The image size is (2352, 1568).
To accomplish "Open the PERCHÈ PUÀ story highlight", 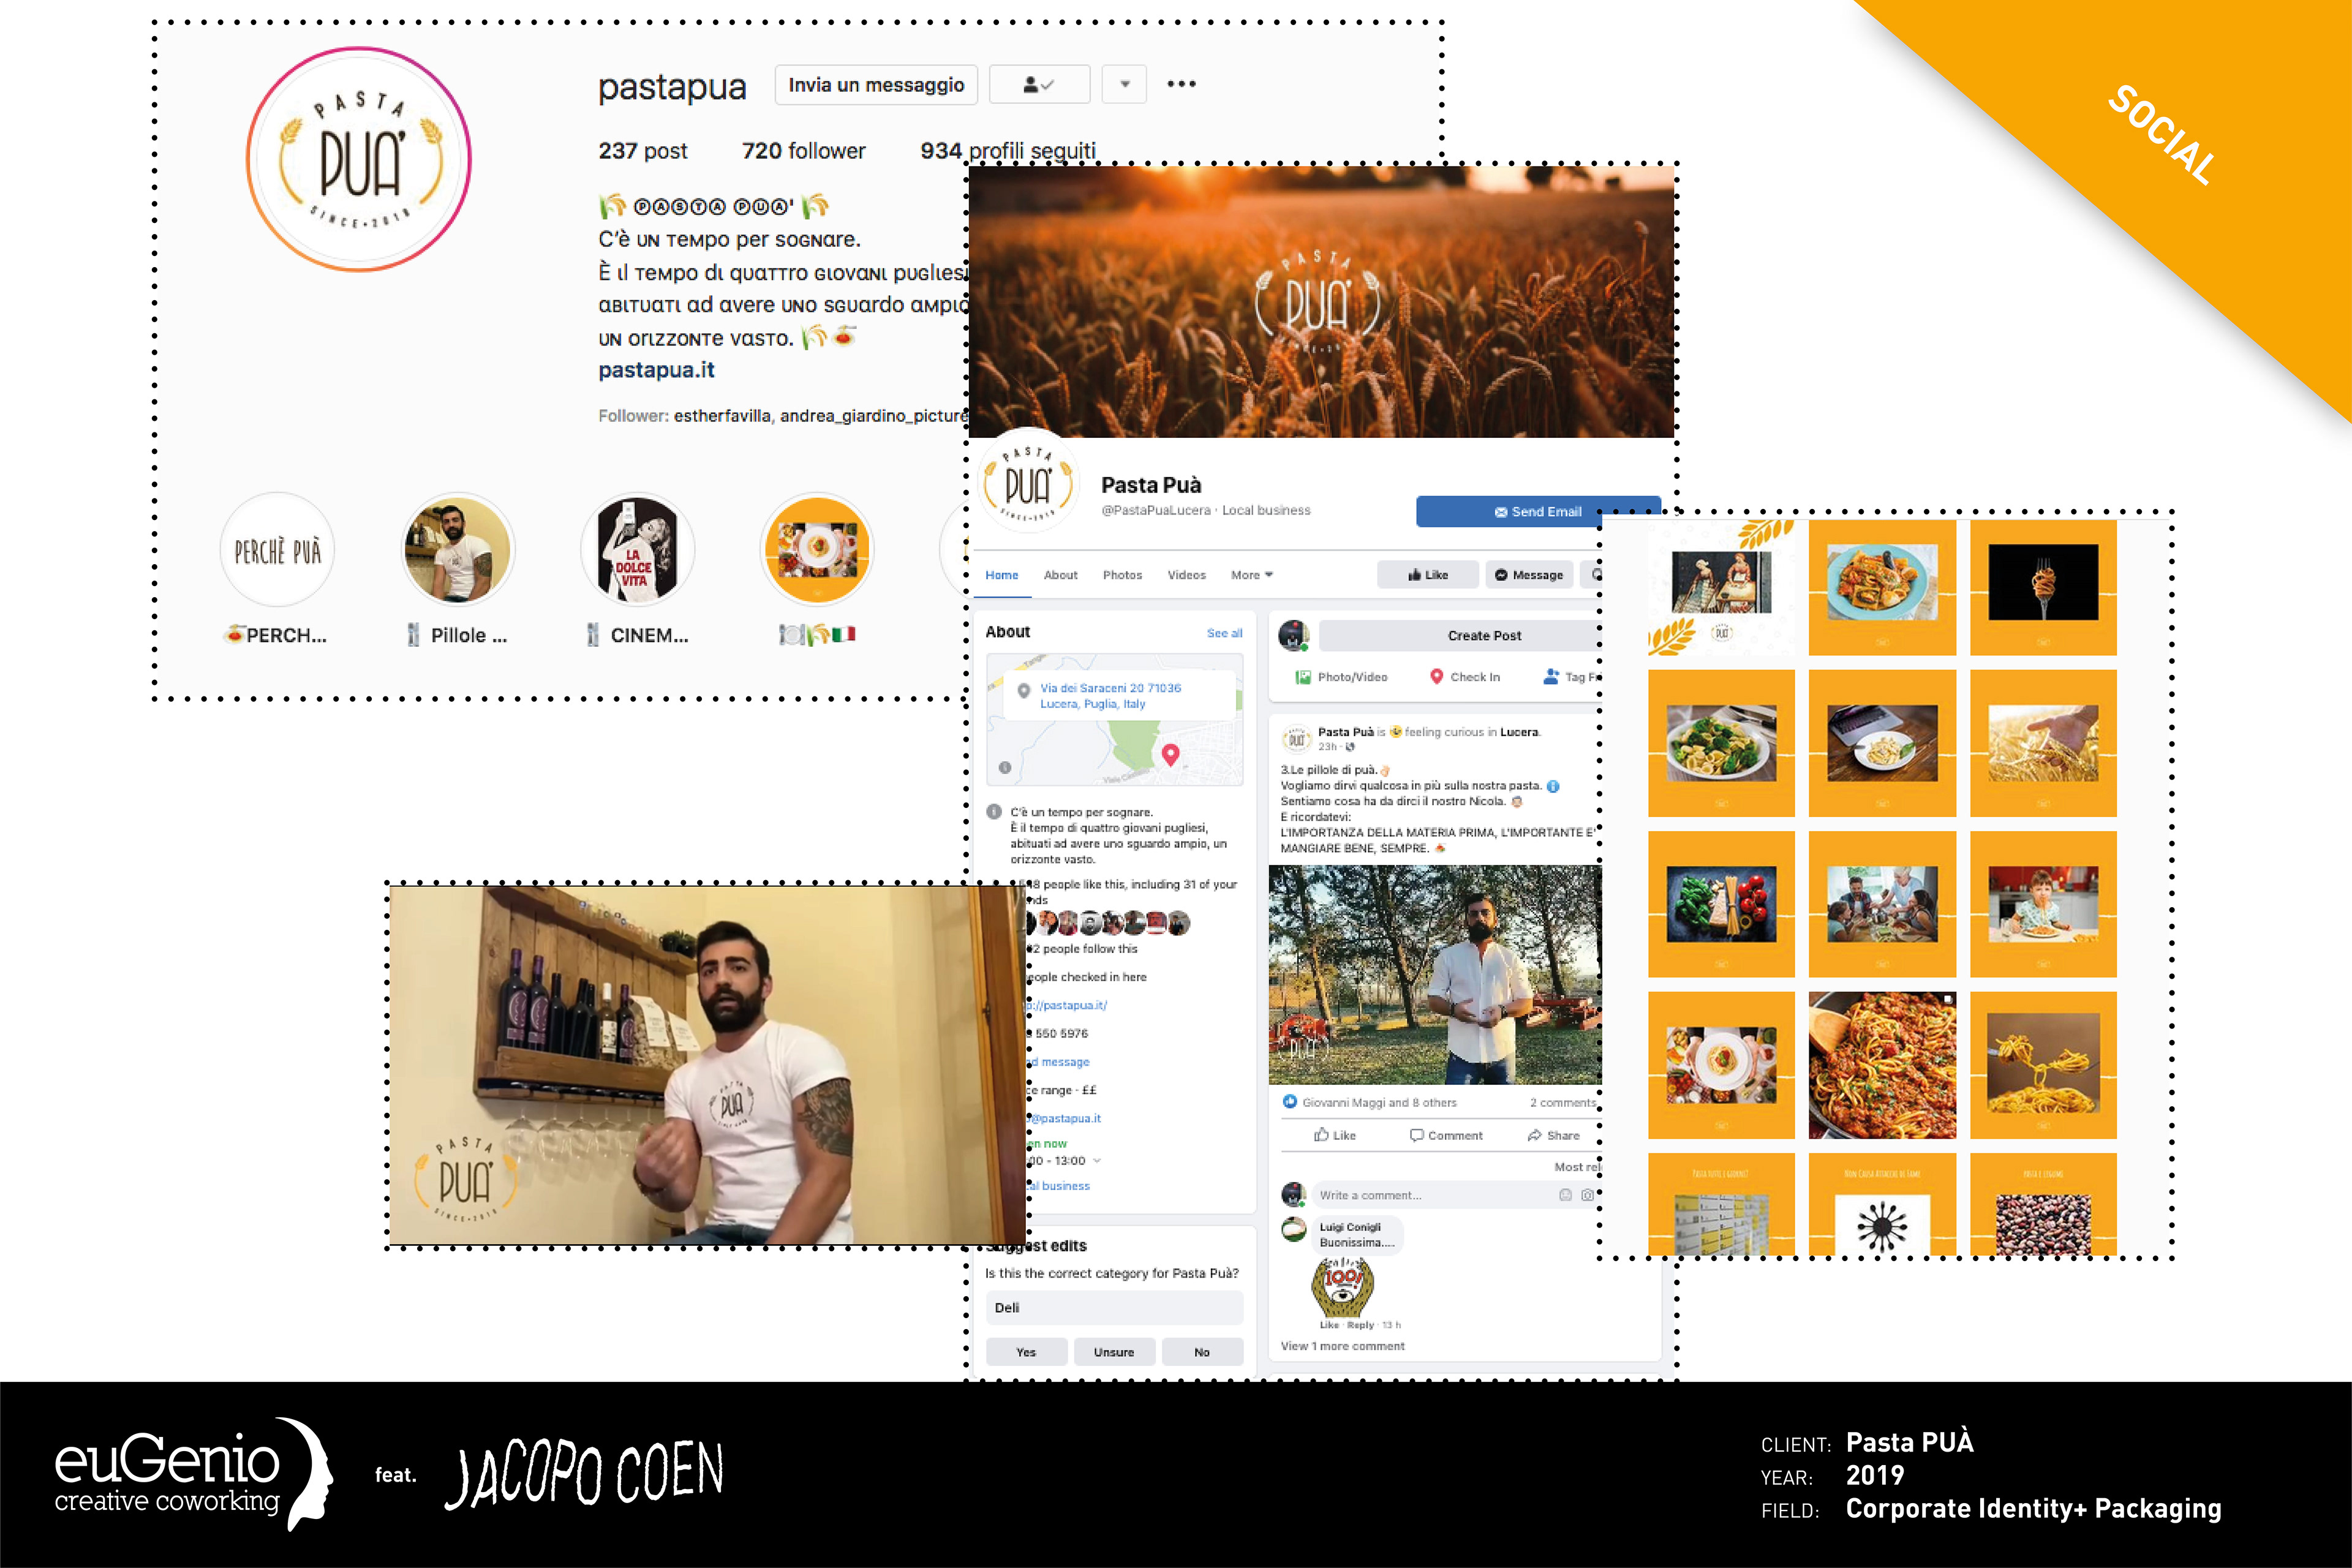I will click(x=277, y=550).
